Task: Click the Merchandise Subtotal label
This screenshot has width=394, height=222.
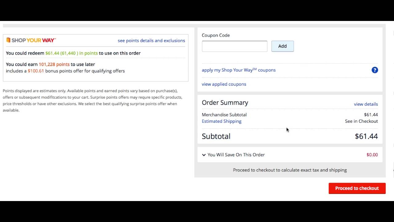Action: pos(224,115)
